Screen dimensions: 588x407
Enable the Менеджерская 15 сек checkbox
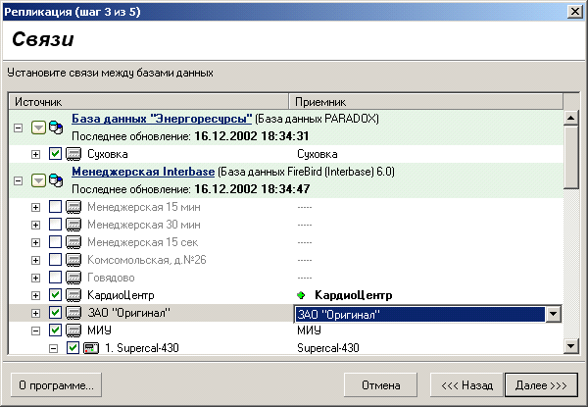click(x=55, y=241)
